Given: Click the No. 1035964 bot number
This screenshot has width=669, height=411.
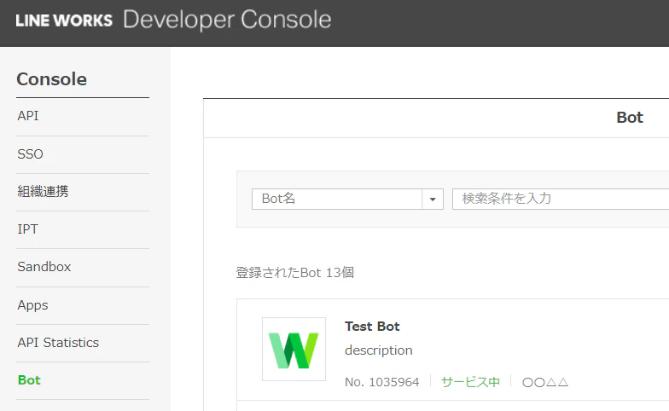Looking at the screenshot, I should (382, 382).
